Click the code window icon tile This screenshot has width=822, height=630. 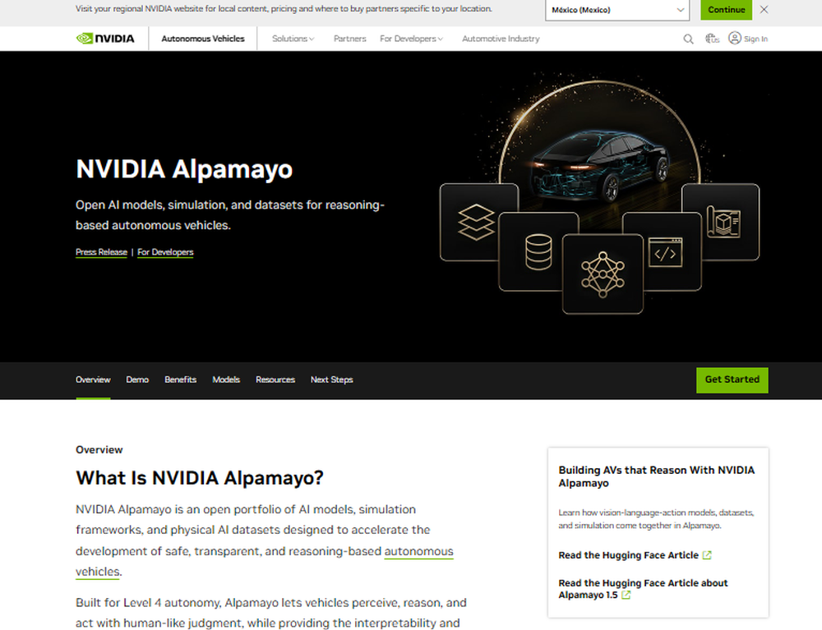pyautogui.click(x=665, y=252)
